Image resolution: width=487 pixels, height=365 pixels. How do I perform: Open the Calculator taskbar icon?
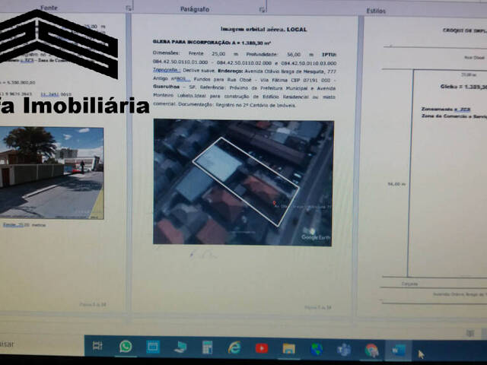click(x=207, y=348)
